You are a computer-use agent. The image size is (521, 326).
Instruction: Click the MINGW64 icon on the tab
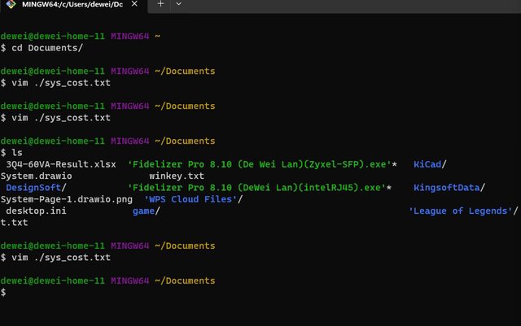[x=10, y=6]
